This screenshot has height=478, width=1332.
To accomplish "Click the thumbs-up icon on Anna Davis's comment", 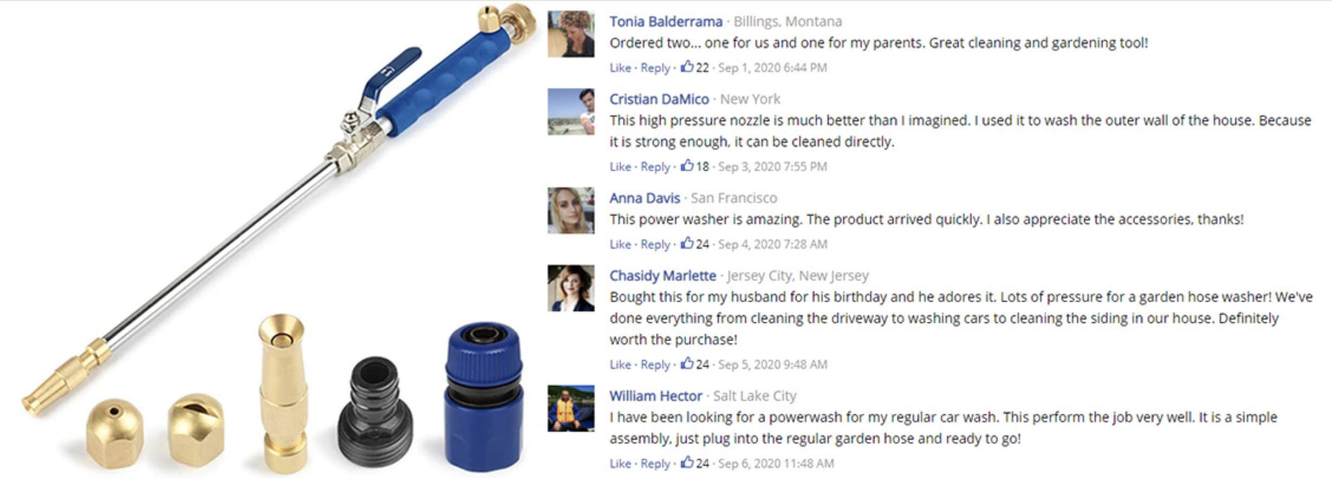I will tap(687, 243).
